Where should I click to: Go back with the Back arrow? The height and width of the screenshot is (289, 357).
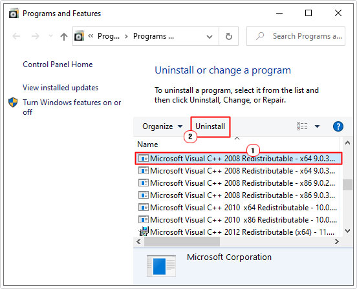[16, 36]
